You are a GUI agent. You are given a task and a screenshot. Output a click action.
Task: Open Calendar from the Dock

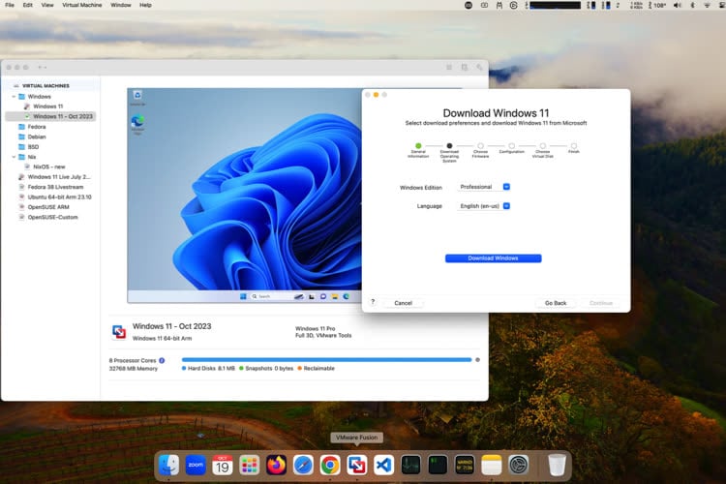[223, 465]
